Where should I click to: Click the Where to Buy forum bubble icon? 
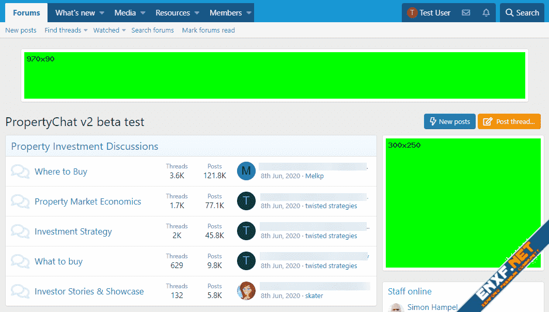[x=20, y=171]
